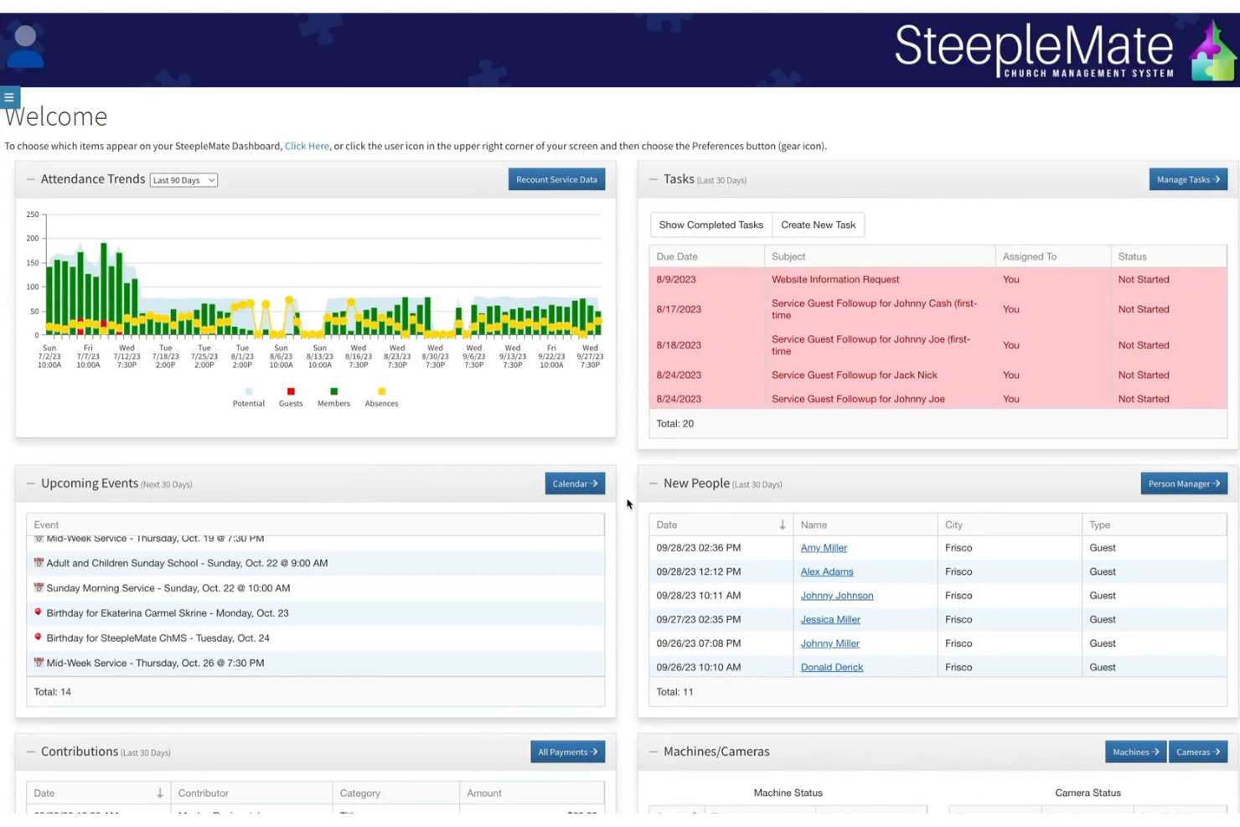
Task: Collapse the Contributions panel
Action: click(x=31, y=752)
